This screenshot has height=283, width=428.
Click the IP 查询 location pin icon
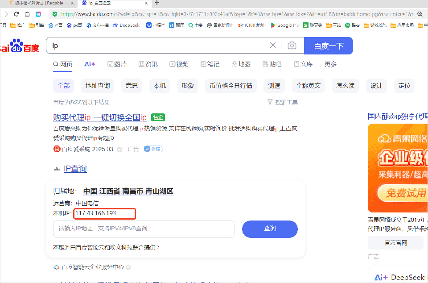[57, 169]
